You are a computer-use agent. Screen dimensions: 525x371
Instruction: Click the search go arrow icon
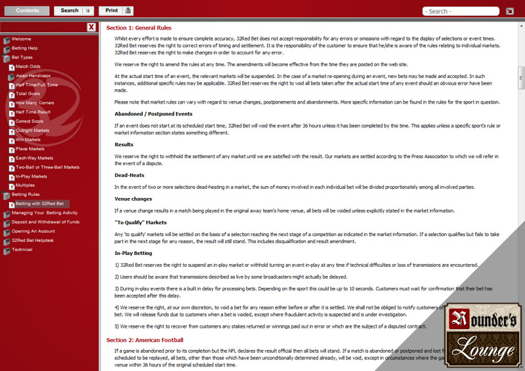coord(510,11)
